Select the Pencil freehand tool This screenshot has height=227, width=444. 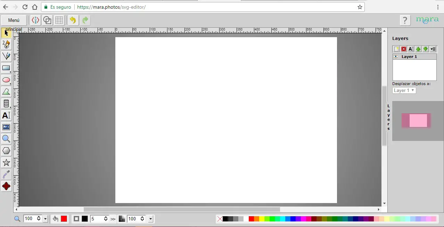pos(6,44)
